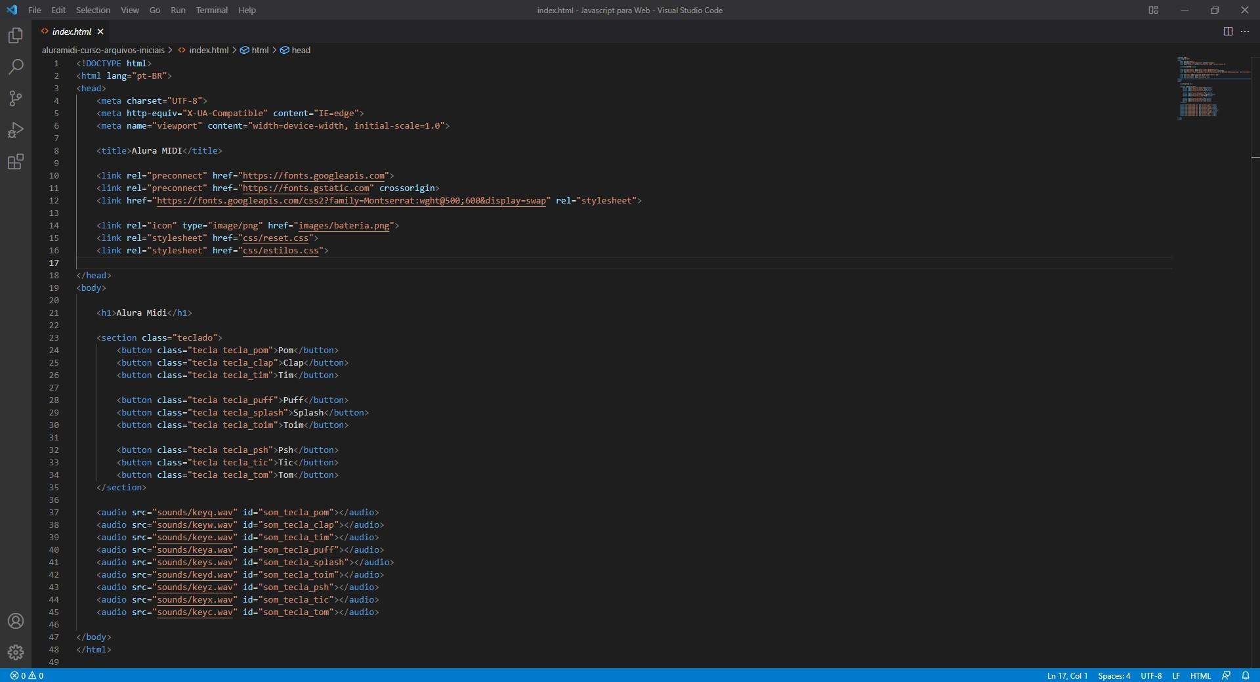1260x682 pixels.
Task: Click the images/bateria.png link
Action: 344,225
